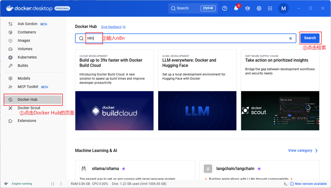Open the engine options three-dot menu

click(x=61, y=184)
